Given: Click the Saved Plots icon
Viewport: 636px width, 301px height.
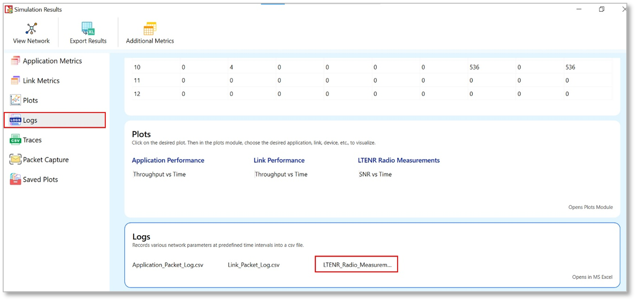Looking at the screenshot, I should [x=15, y=179].
